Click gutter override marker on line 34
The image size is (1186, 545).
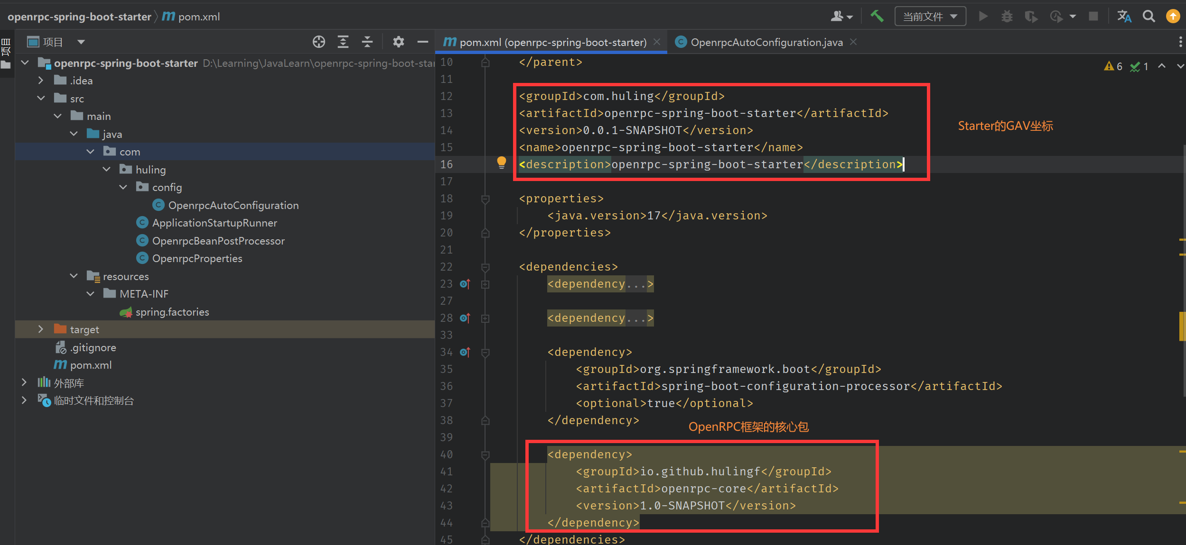(465, 352)
